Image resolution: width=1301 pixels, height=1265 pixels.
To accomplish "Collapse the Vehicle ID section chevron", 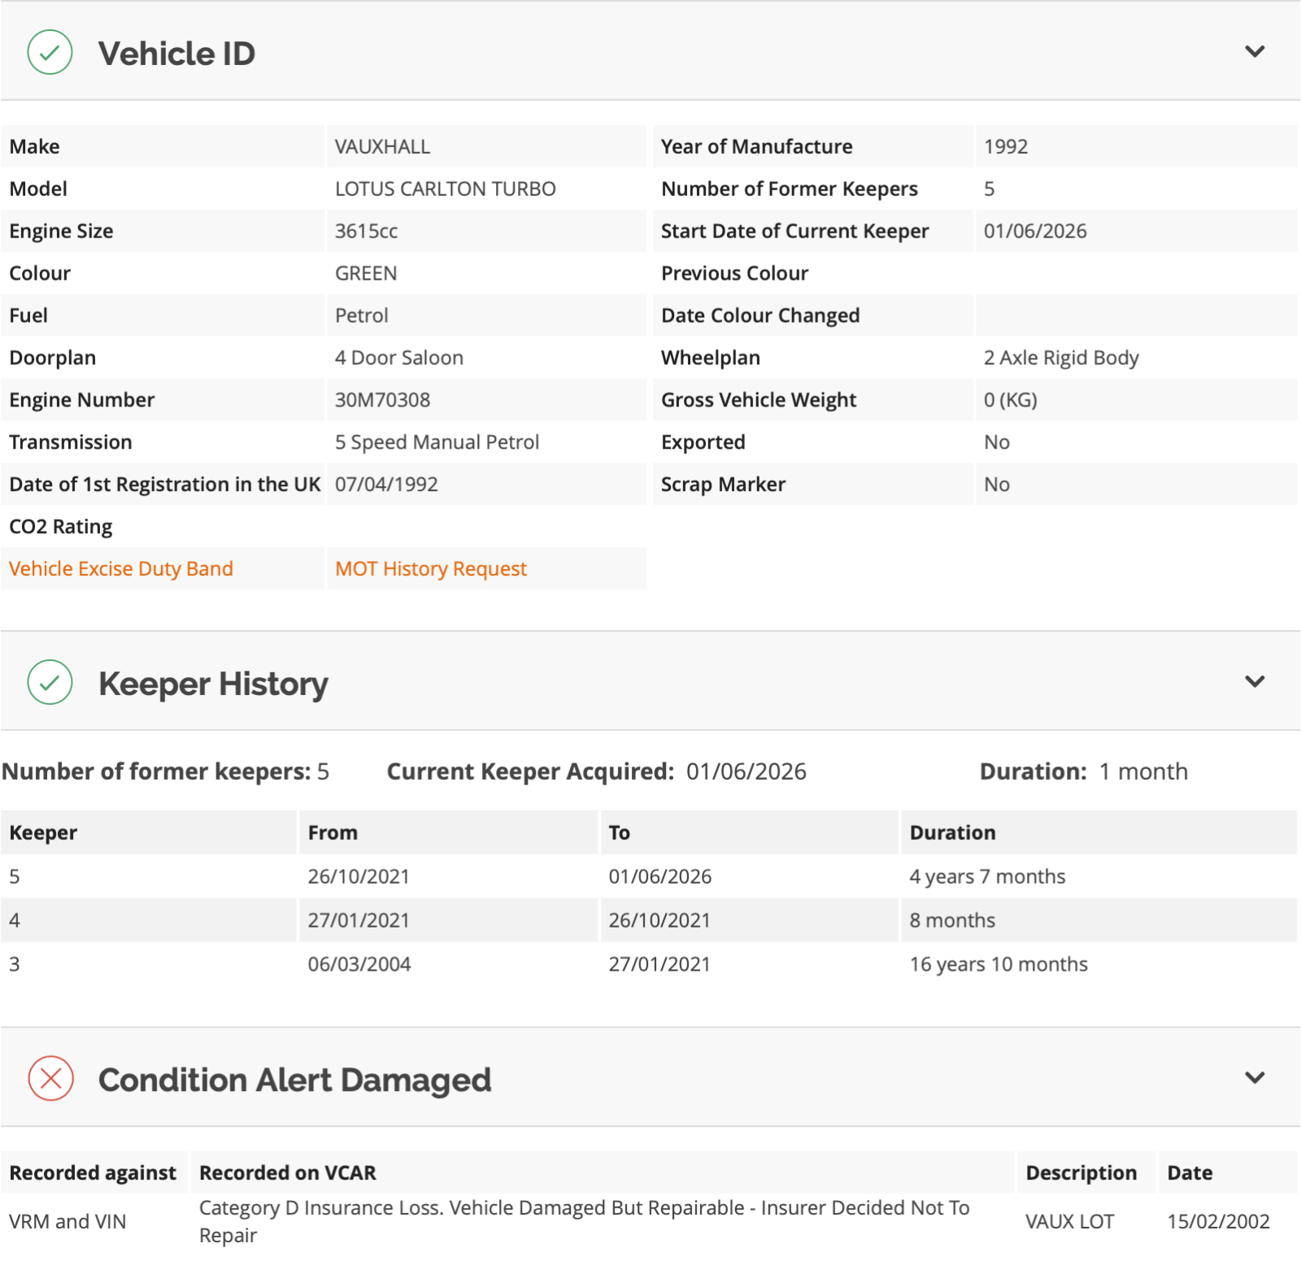I will tap(1255, 52).
